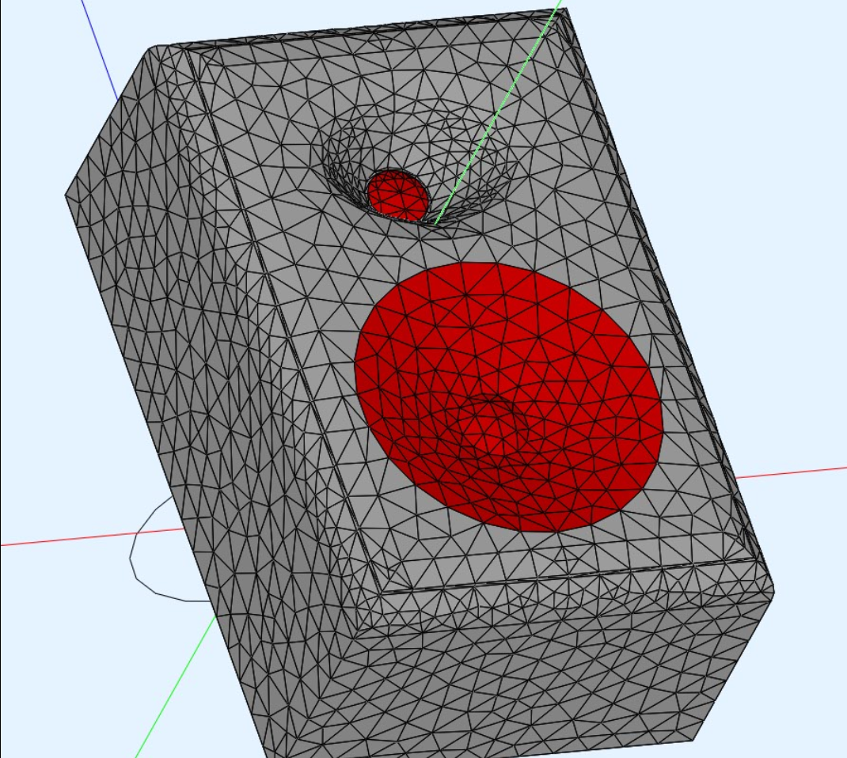
Task: Select the black curved outline left of box
Action: (136, 554)
